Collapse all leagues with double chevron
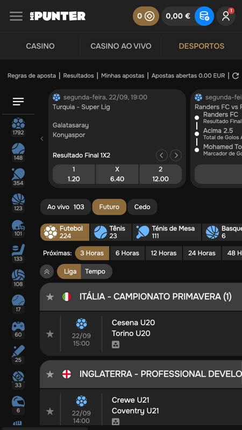The height and width of the screenshot is (430, 242). (x=47, y=271)
